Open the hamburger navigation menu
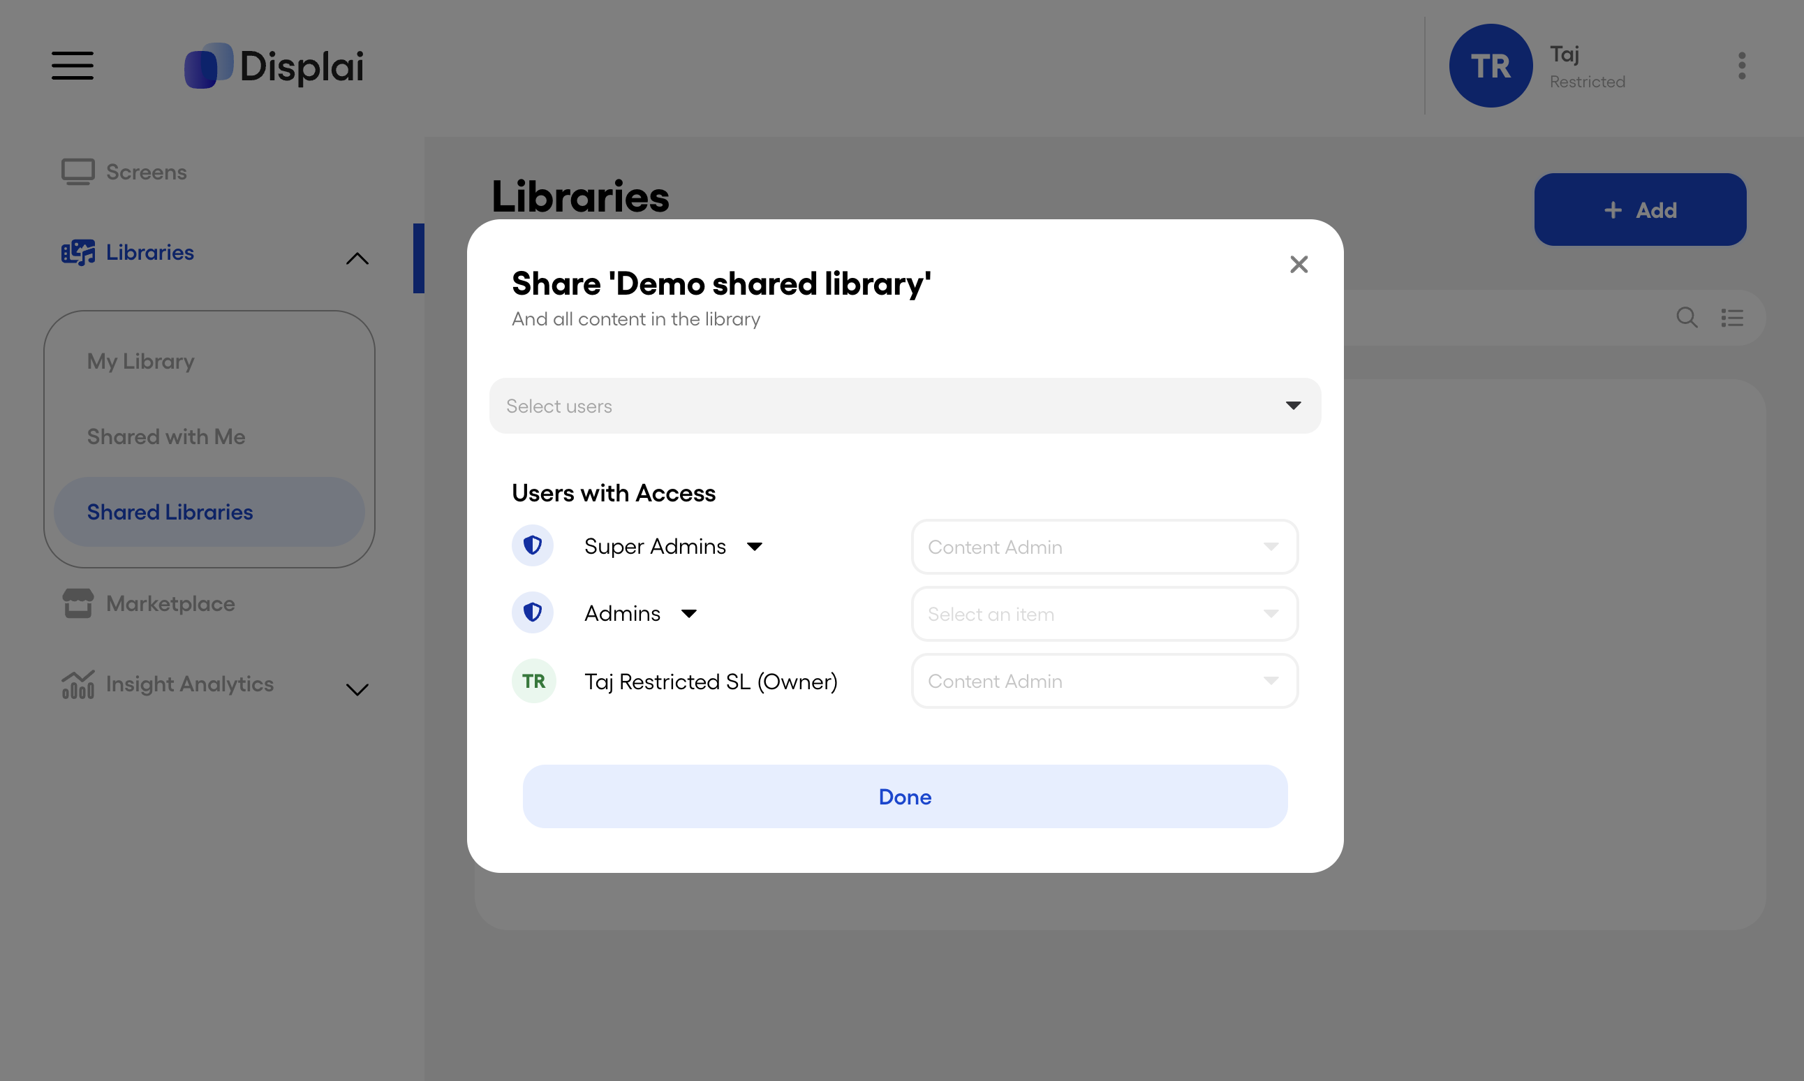Image resolution: width=1804 pixels, height=1081 pixels. [x=72, y=66]
